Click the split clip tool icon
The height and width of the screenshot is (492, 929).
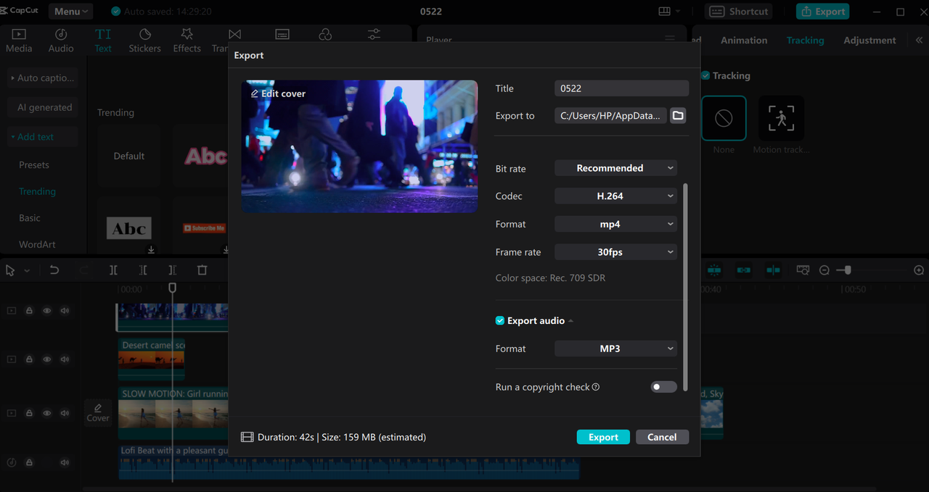click(x=113, y=270)
